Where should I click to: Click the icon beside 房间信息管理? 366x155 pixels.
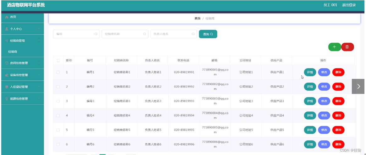pyautogui.click(x=7, y=63)
